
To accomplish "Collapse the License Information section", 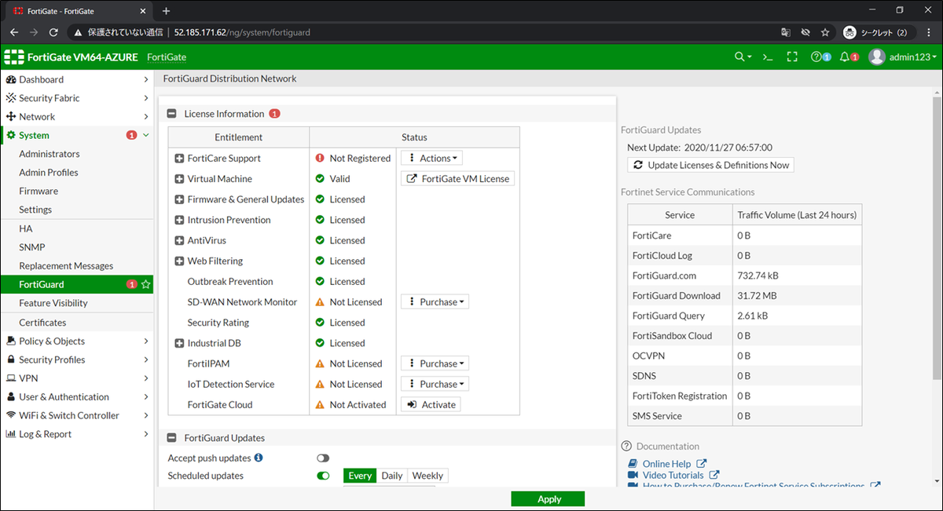I will pyautogui.click(x=172, y=114).
